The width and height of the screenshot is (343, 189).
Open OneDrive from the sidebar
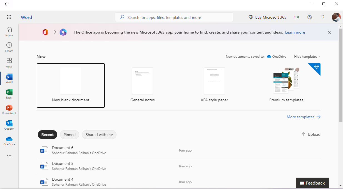pos(9,140)
